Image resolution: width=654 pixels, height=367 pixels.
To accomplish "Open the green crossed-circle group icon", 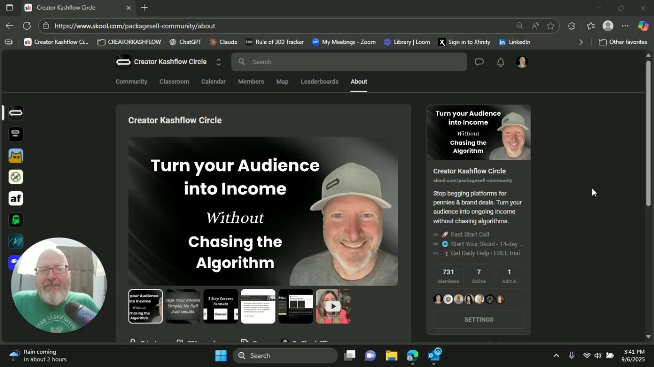I will tap(16, 177).
